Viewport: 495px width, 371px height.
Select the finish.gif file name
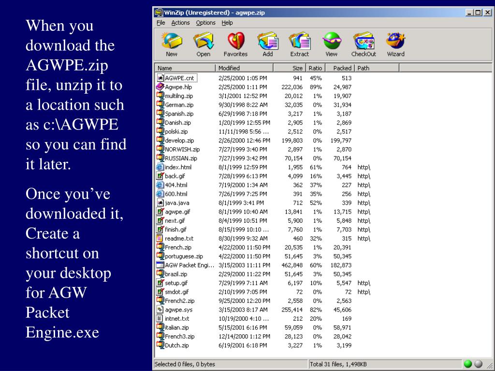[176, 229]
